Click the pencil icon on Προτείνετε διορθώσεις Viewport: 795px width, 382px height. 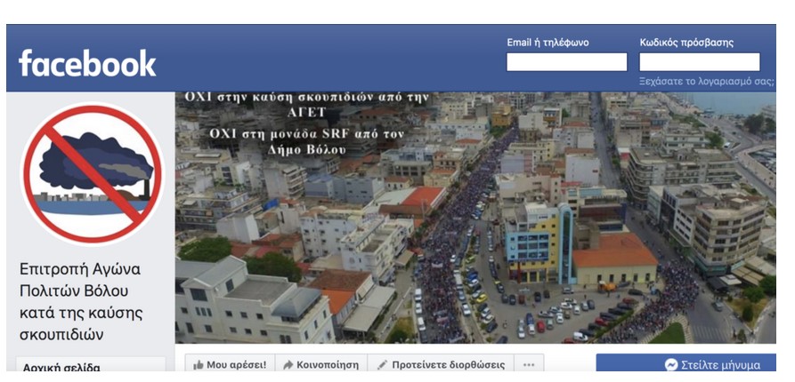382,365
